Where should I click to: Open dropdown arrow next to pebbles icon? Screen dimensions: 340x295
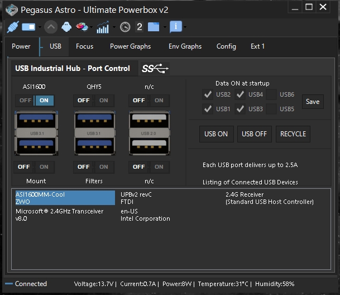click(92, 27)
